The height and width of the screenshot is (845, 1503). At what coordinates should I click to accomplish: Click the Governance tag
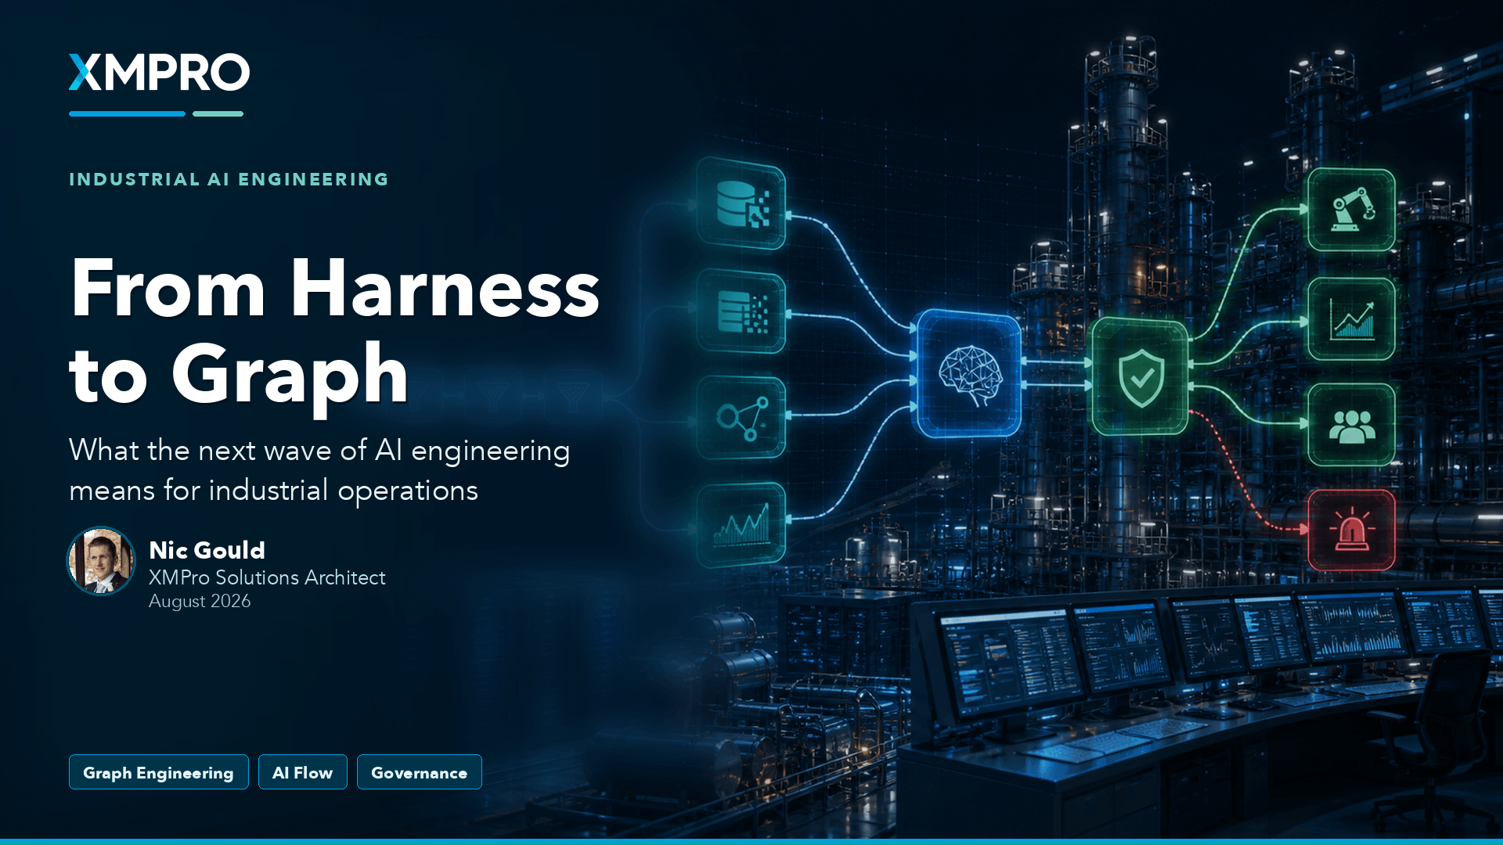[x=420, y=772]
